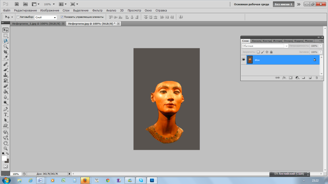
Task: Select the Dodge tool
Action: point(6,103)
